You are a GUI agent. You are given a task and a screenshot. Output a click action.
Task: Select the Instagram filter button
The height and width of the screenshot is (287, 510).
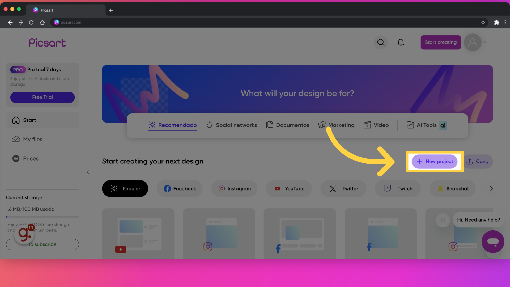pyautogui.click(x=234, y=188)
